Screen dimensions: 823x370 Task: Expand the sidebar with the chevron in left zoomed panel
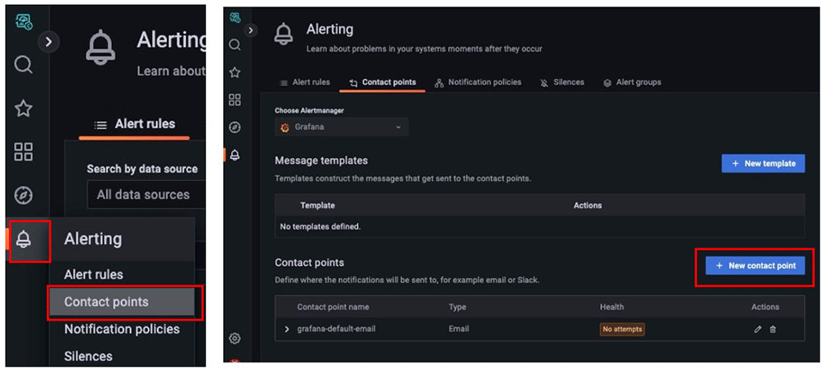coord(49,42)
